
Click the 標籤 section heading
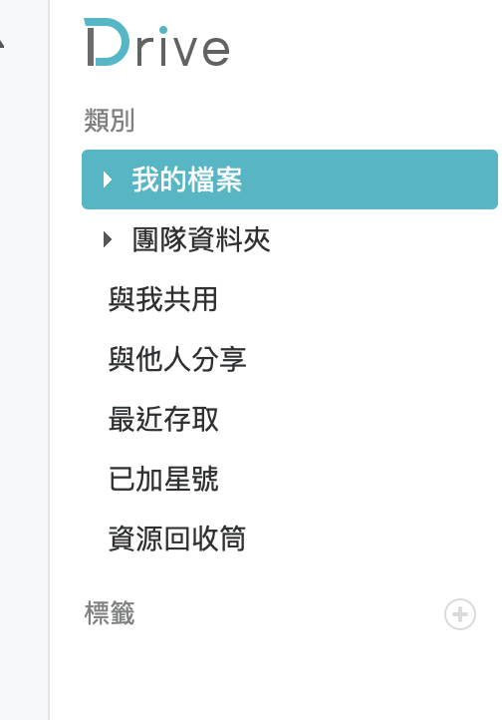[110, 613]
